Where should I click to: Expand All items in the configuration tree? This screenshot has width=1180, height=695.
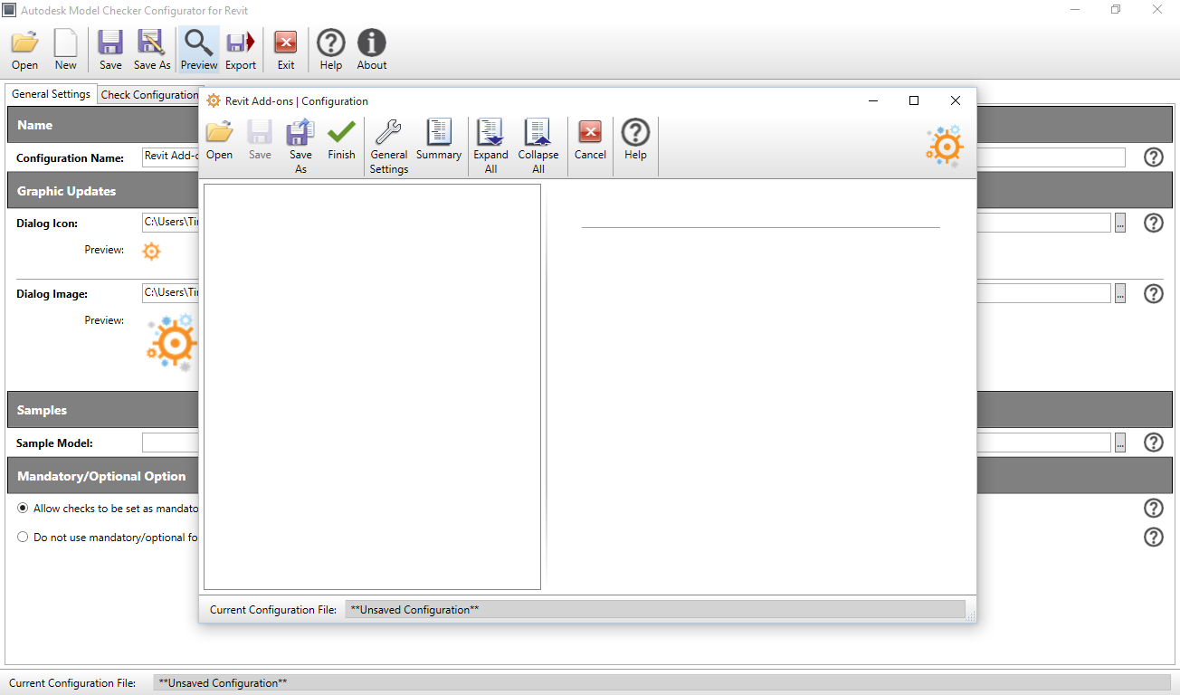pyautogui.click(x=490, y=143)
